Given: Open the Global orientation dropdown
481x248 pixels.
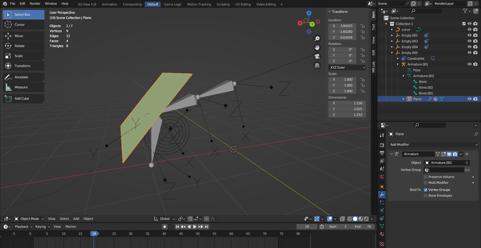Looking at the screenshot, I should coord(164,219).
